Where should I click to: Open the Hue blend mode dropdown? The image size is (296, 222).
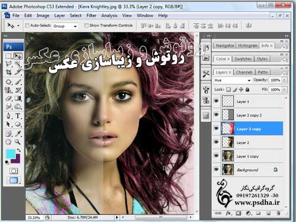point(232,80)
